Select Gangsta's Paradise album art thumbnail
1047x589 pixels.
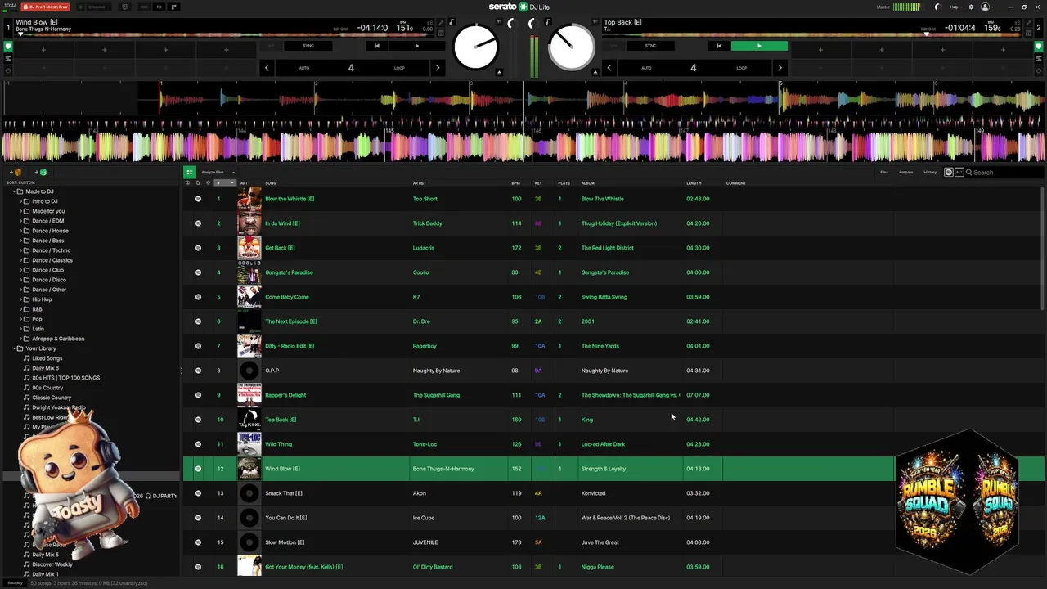coord(249,272)
